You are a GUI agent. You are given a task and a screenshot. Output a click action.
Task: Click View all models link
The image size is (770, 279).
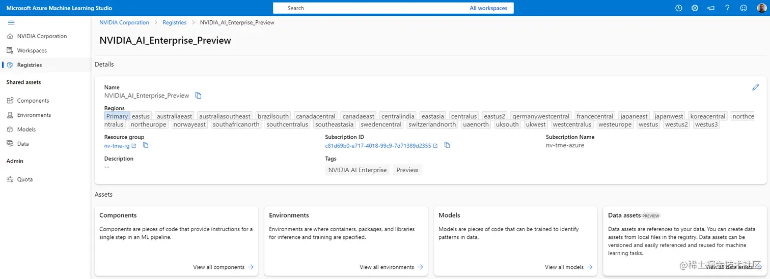pyautogui.click(x=564, y=267)
